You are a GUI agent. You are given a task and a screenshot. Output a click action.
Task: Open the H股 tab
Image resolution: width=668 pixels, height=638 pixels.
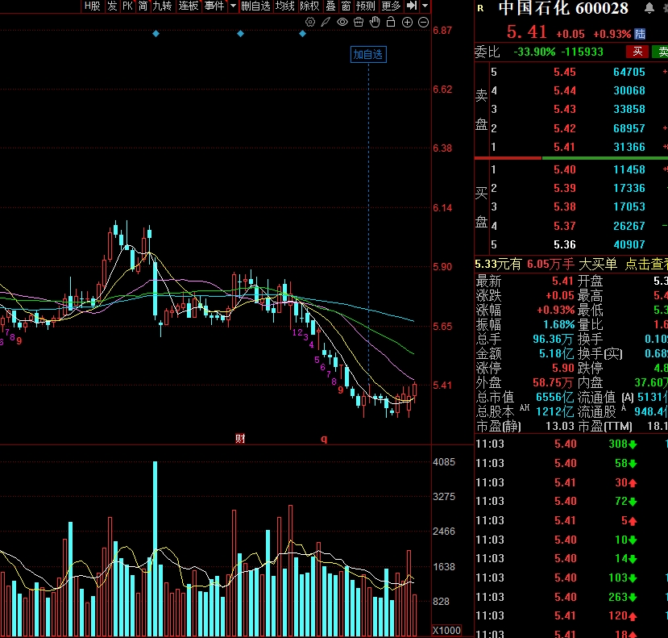(93, 6)
